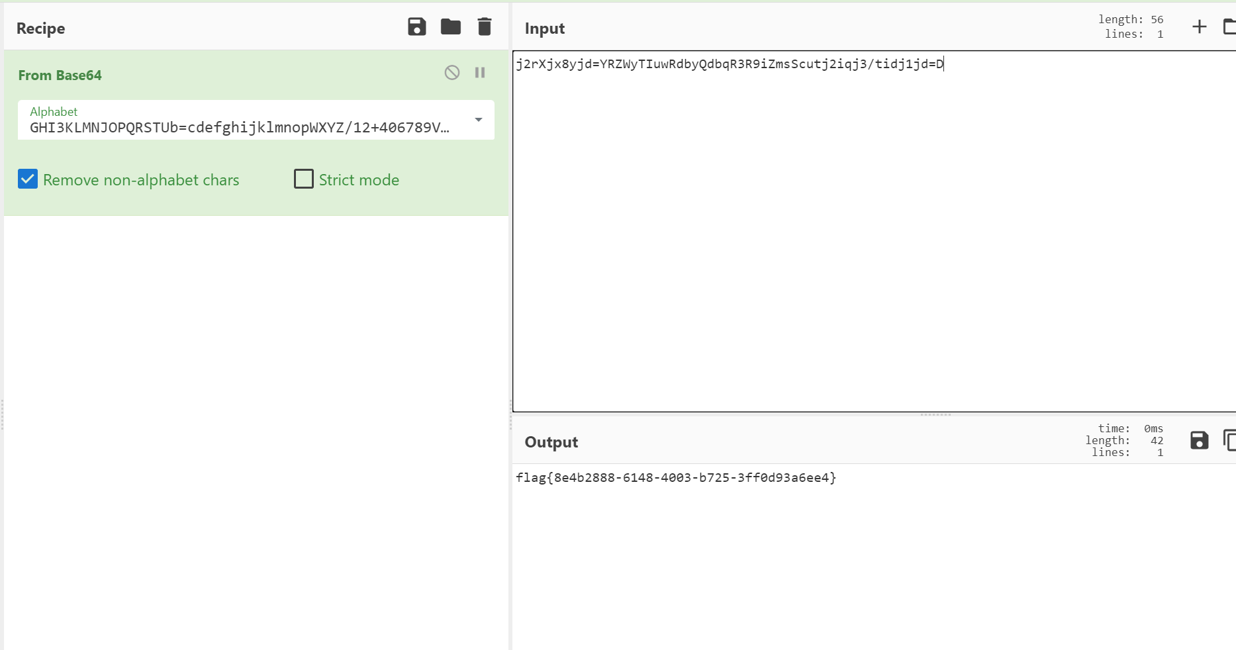Open the Alphabet dropdown arrow

pos(479,120)
